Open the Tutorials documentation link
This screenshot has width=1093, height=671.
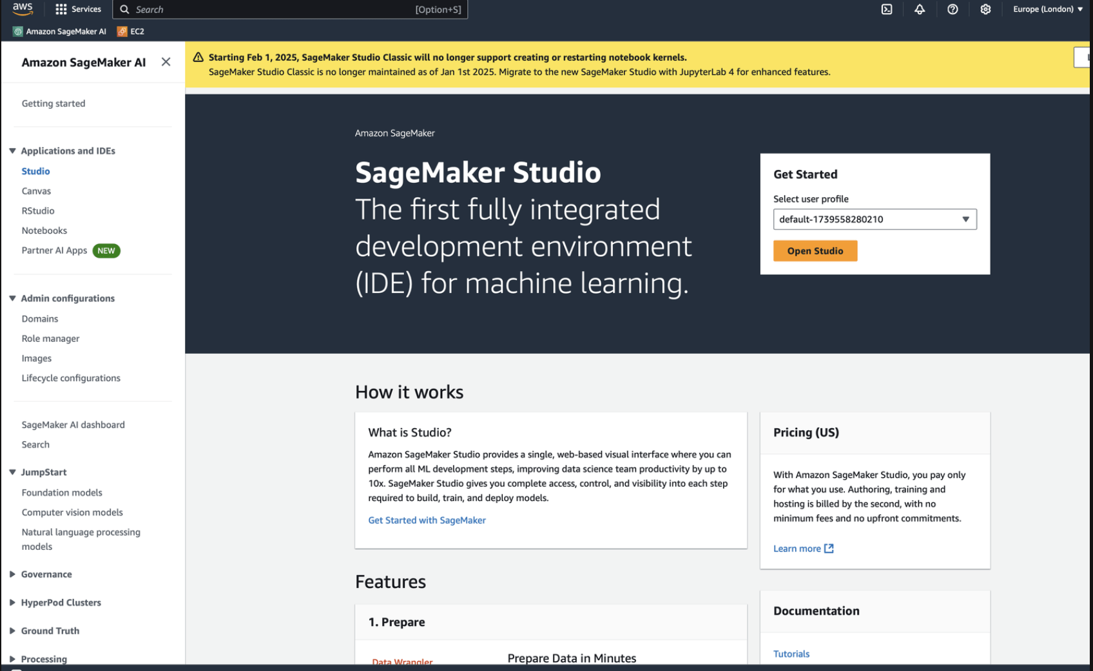click(791, 654)
